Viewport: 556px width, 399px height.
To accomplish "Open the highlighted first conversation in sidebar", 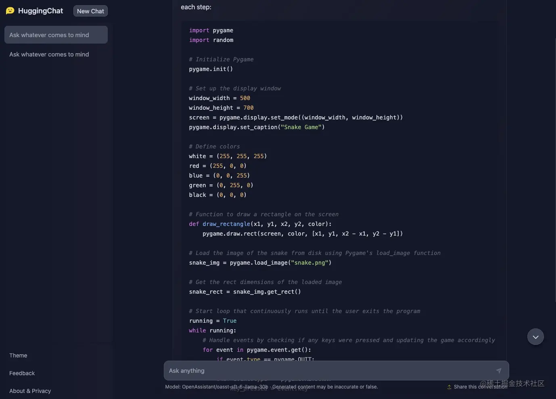I will (56, 35).
